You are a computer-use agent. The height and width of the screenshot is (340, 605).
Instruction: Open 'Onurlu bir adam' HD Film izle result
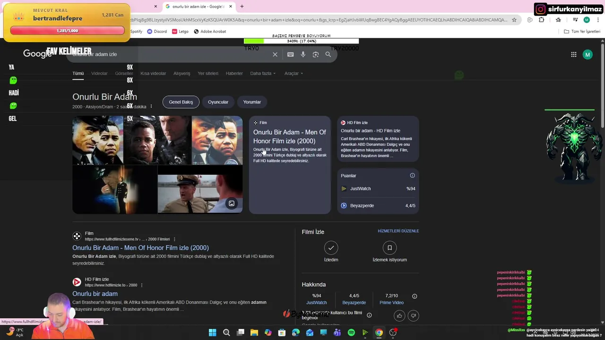(x=95, y=294)
